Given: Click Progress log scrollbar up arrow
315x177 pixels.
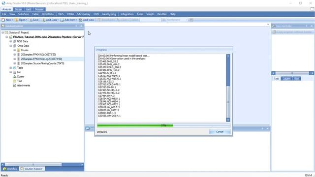Looking at the screenshot, I should click(x=228, y=56).
